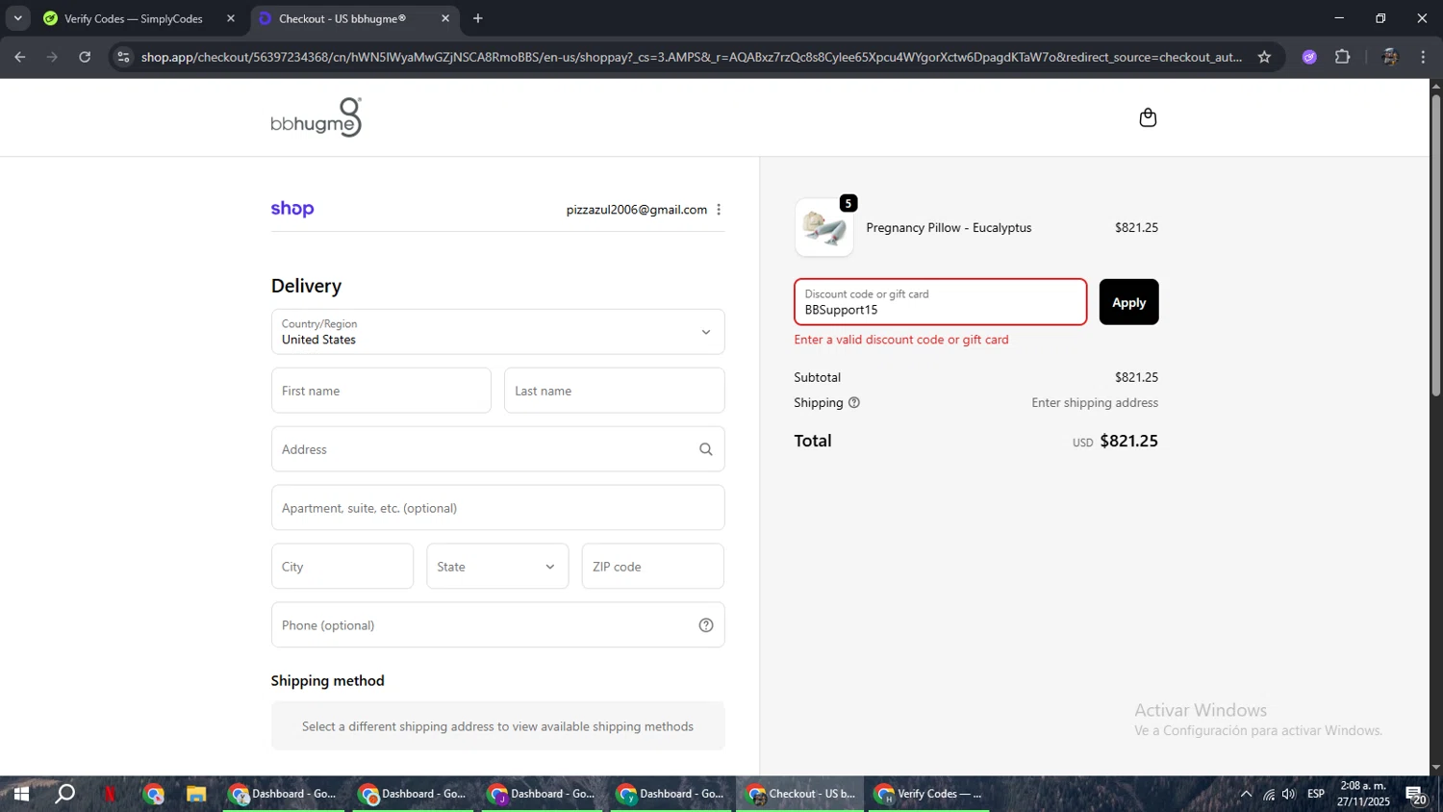Screen dimensions: 1443x812
Task: View site information icon in address bar
Action: pos(123,57)
